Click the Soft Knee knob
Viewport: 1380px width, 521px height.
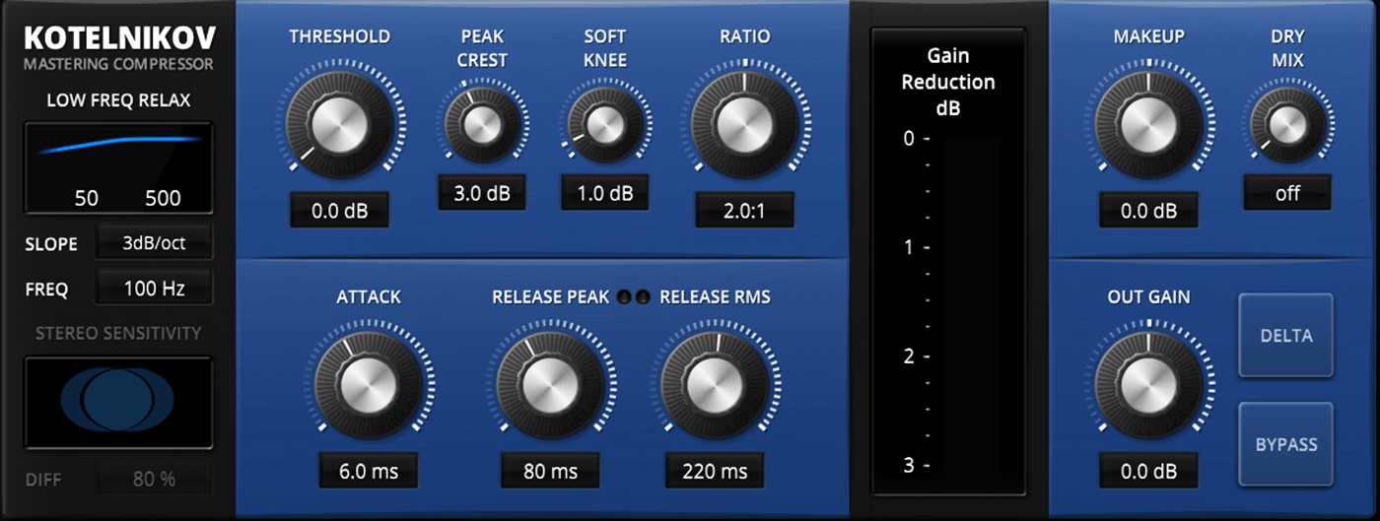pyautogui.click(x=604, y=124)
